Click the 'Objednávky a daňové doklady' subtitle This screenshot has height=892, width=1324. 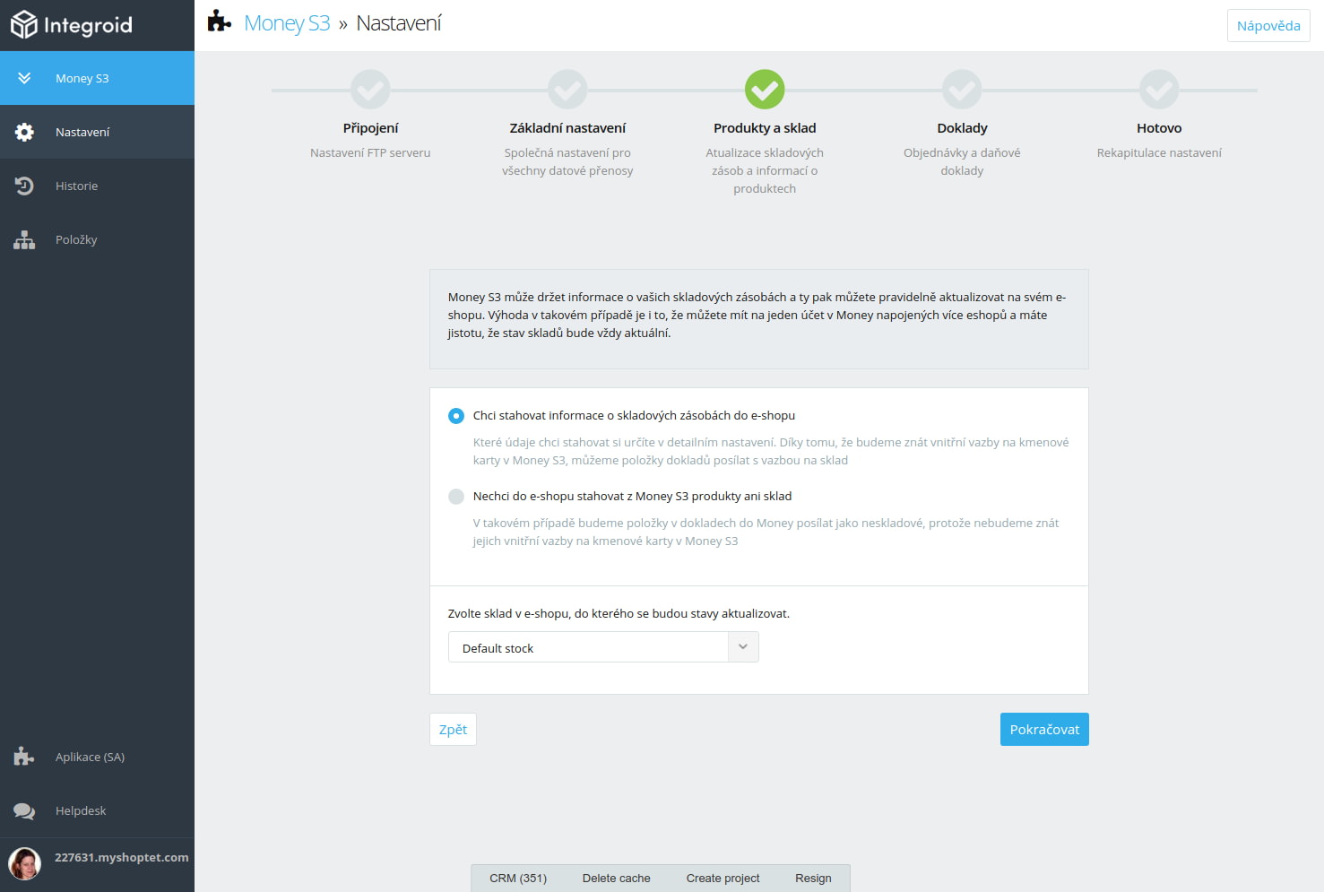point(962,161)
